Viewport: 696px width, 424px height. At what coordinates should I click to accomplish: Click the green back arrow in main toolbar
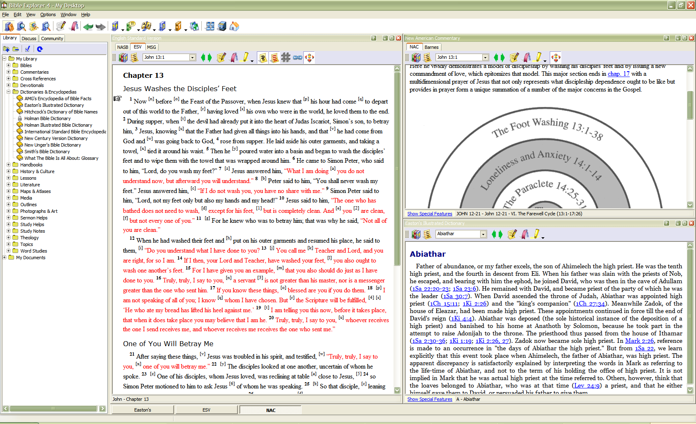pyautogui.click(x=88, y=27)
